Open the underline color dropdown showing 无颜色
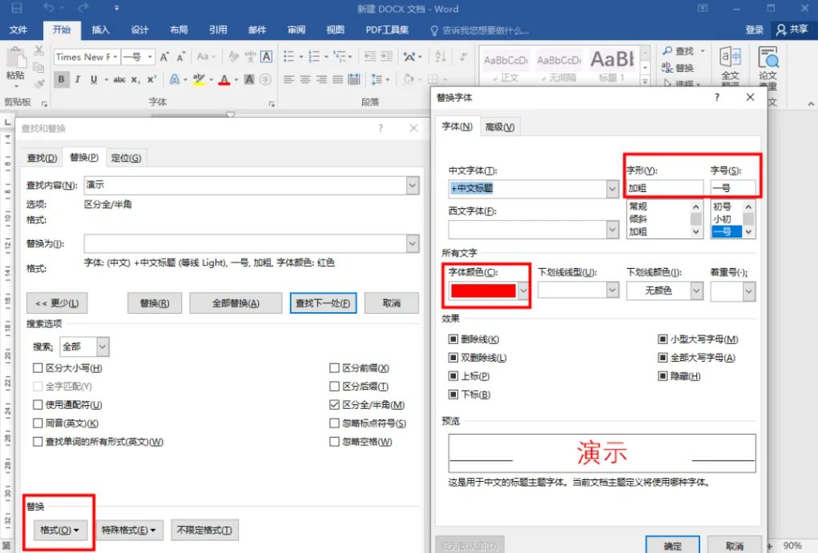This screenshot has width=818, height=553. click(x=696, y=291)
